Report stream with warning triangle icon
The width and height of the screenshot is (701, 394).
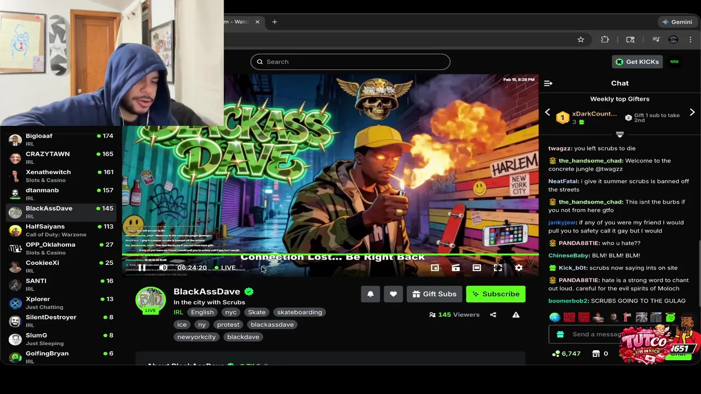coord(516,315)
